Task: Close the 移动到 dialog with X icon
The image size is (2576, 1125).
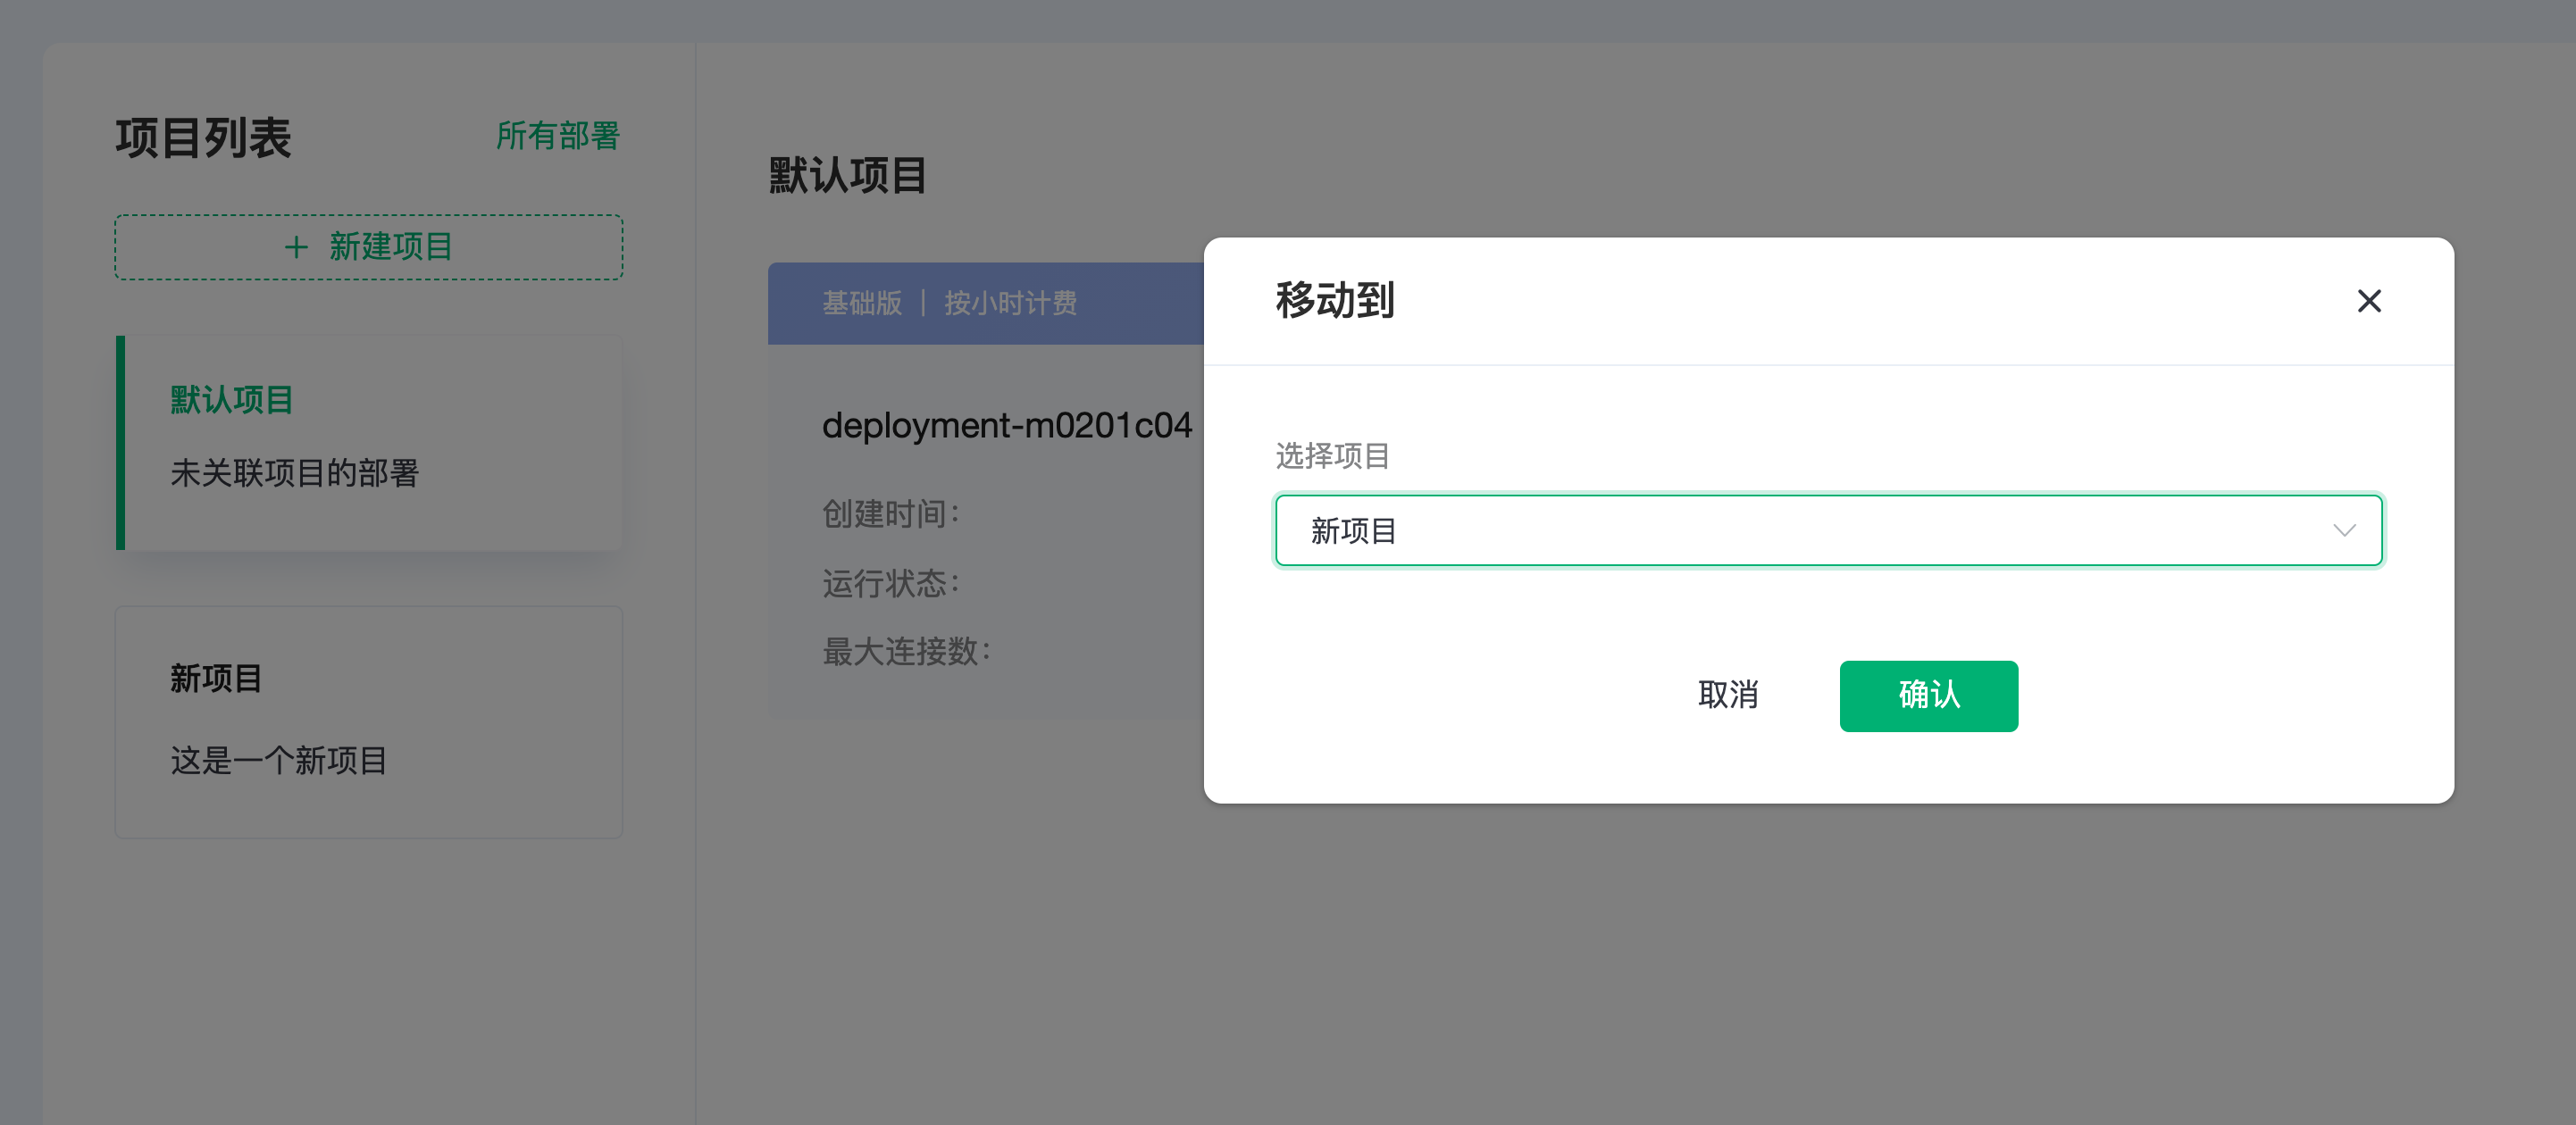Action: tap(2368, 301)
